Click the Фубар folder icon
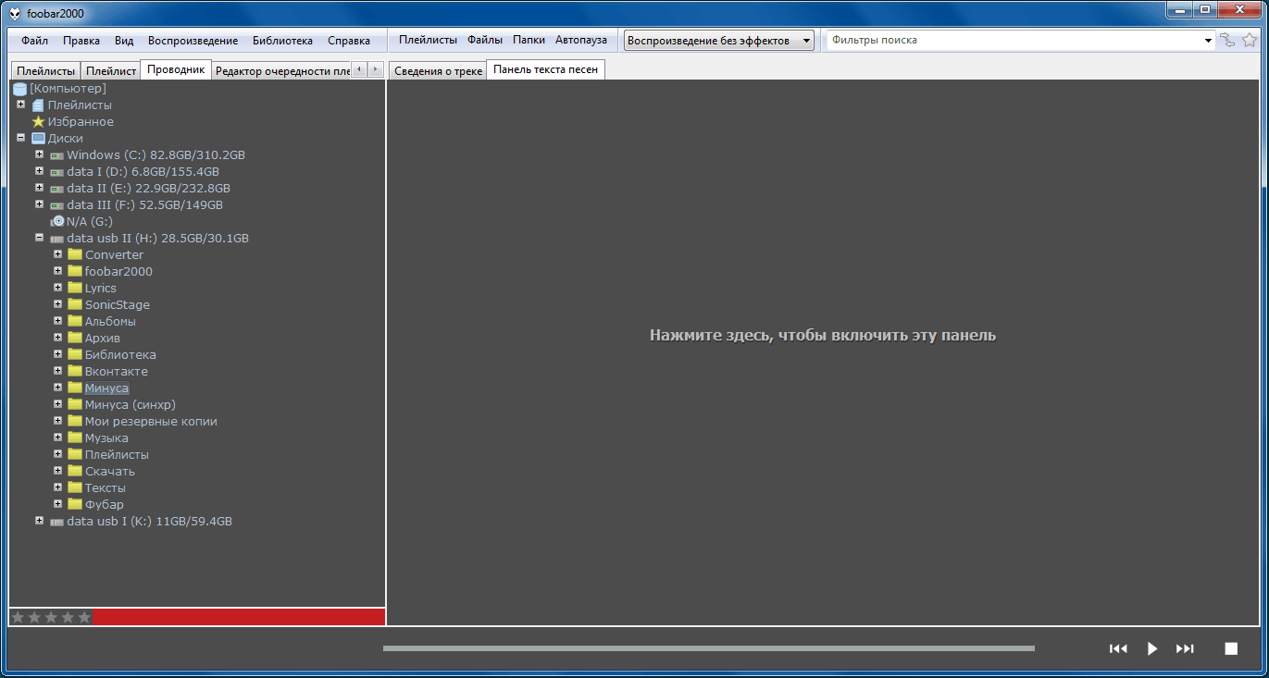 click(75, 505)
